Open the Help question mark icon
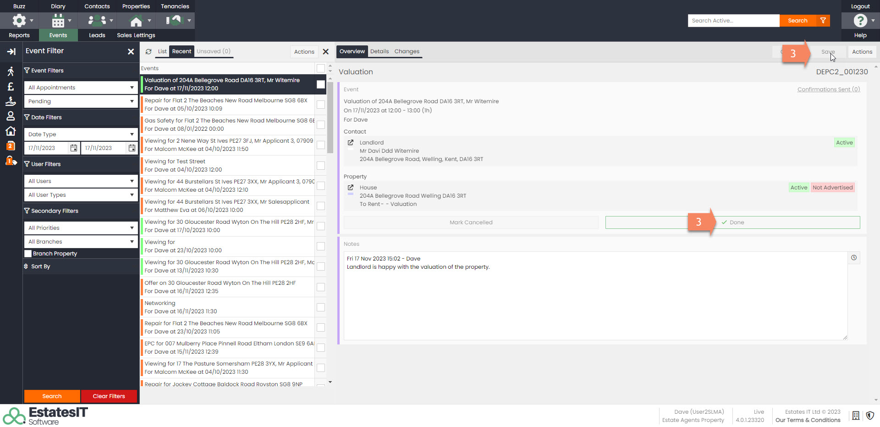Image resolution: width=880 pixels, height=427 pixels. click(860, 21)
